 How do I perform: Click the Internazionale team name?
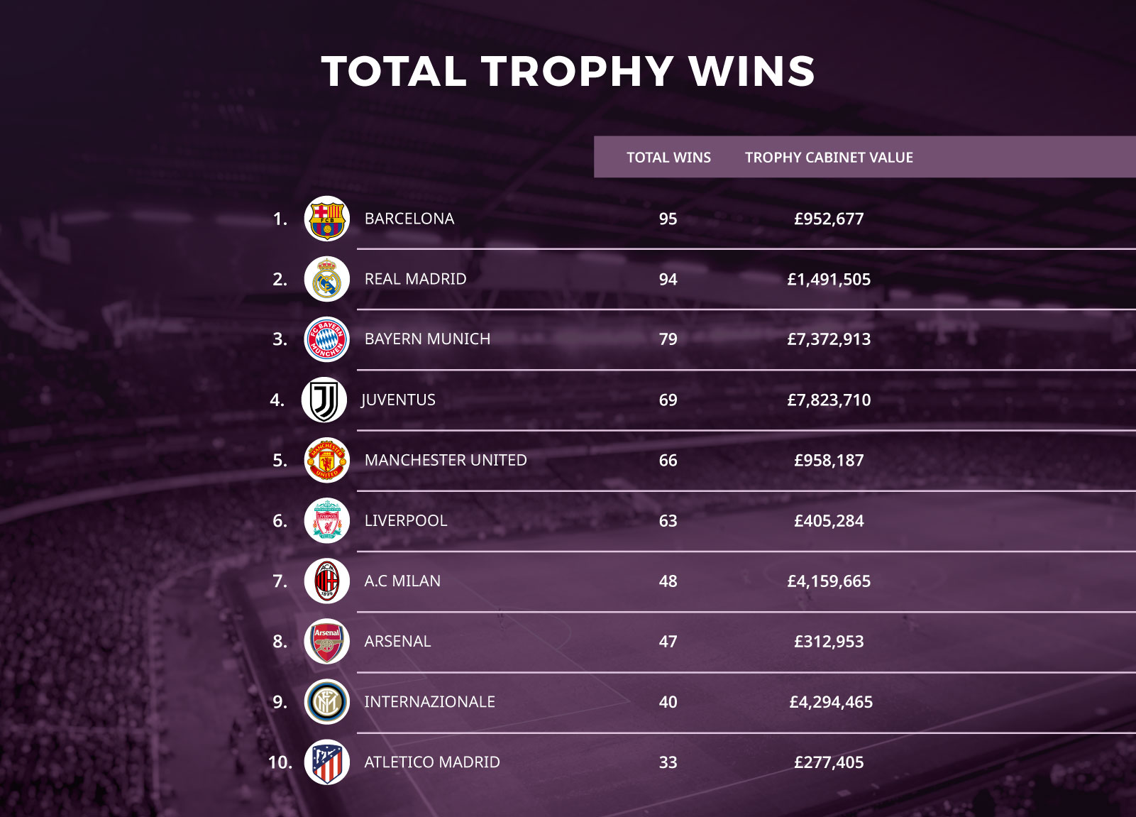pos(429,702)
